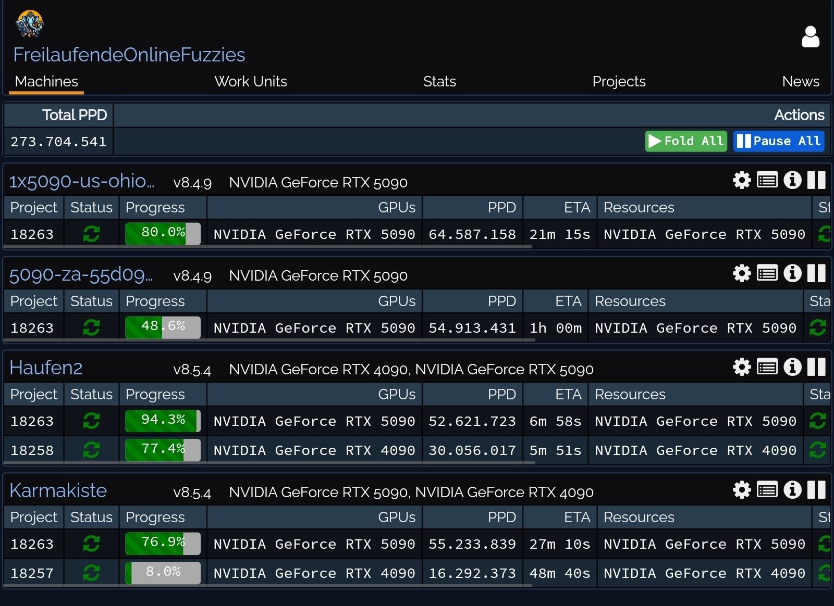The width and height of the screenshot is (834, 606).
Task: Click running status icon for project 18258
Action: pyautogui.click(x=91, y=450)
